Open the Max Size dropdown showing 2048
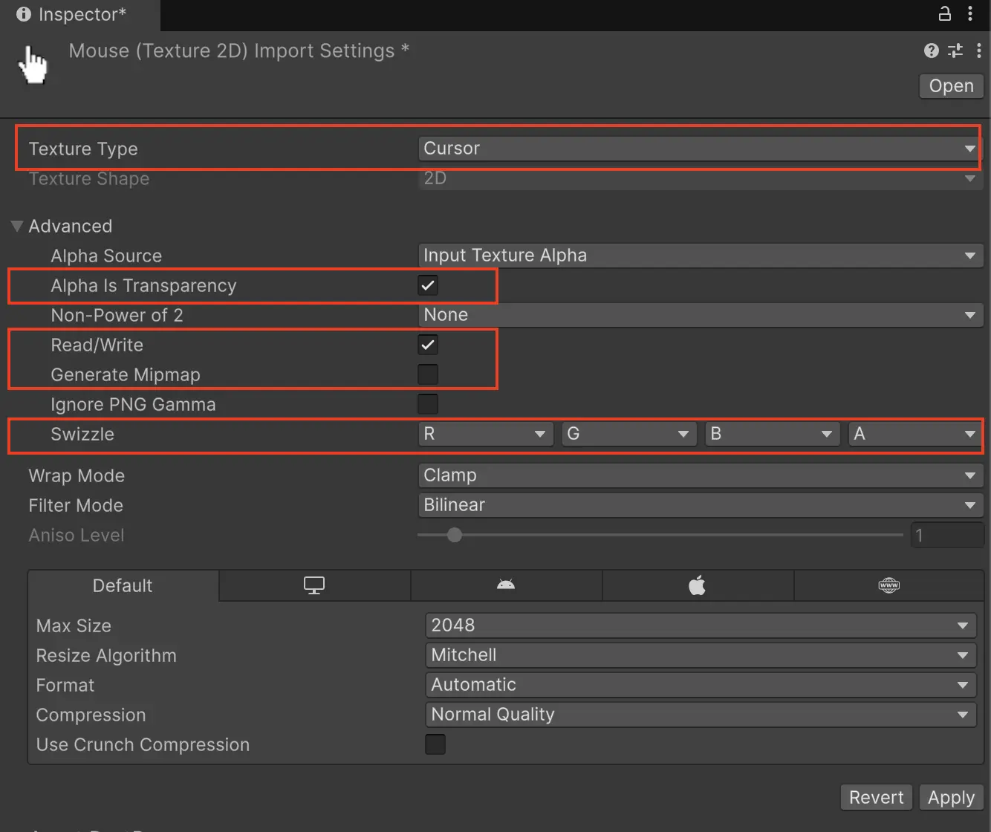The image size is (991, 832). pyautogui.click(x=701, y=625)
